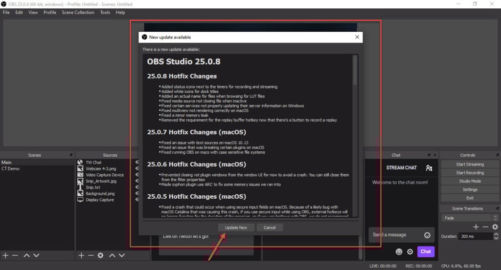This screenshot has width=501, height=270.
Task: Move selected source up
Action: [112, 255]
